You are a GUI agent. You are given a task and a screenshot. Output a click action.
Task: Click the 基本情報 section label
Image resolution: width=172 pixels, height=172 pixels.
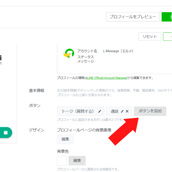pyautogui.click(x=37, y=91)
